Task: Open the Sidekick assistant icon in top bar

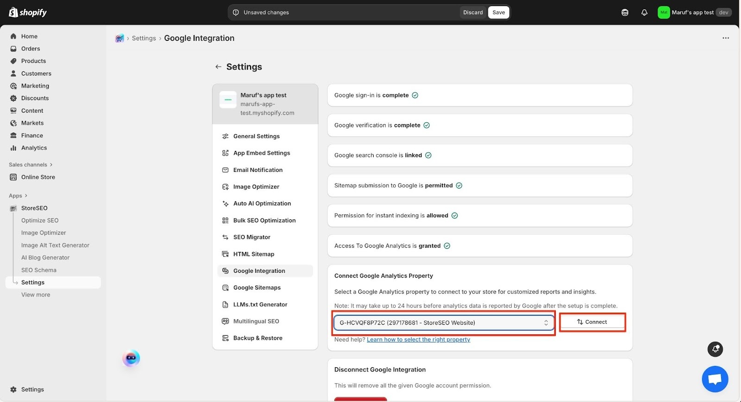Action: (625, 13)
